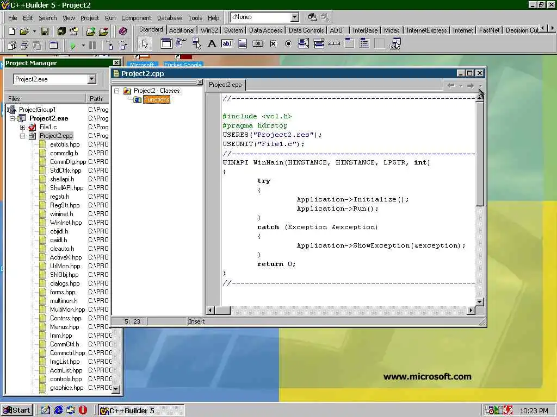Click the Step Over debug icon
The image size is (557, 417).
(x=123, y=46)
